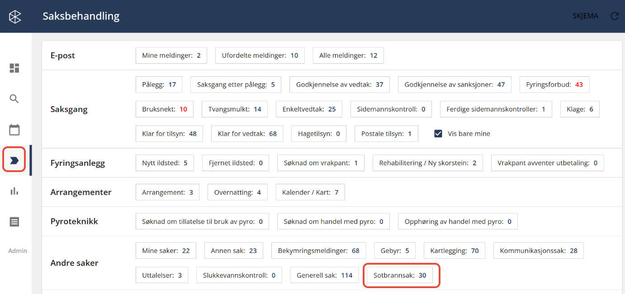Open Klar for vedtak: 68
This screenshot has height=294, width=625.
click(x=247, y=134)
